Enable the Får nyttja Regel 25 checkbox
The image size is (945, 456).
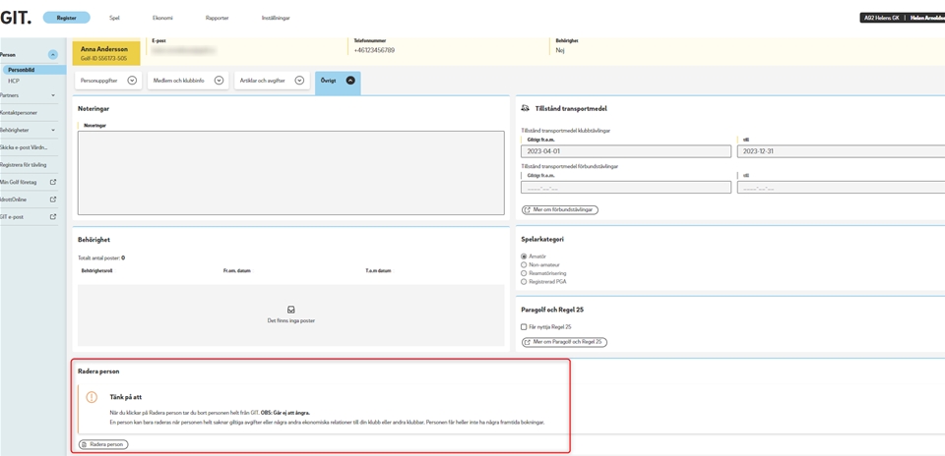tap(524, 326)
